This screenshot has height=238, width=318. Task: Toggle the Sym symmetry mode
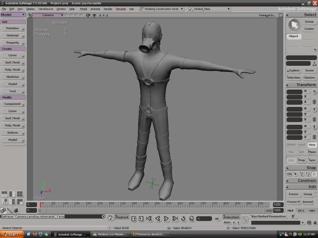point(312,160)
